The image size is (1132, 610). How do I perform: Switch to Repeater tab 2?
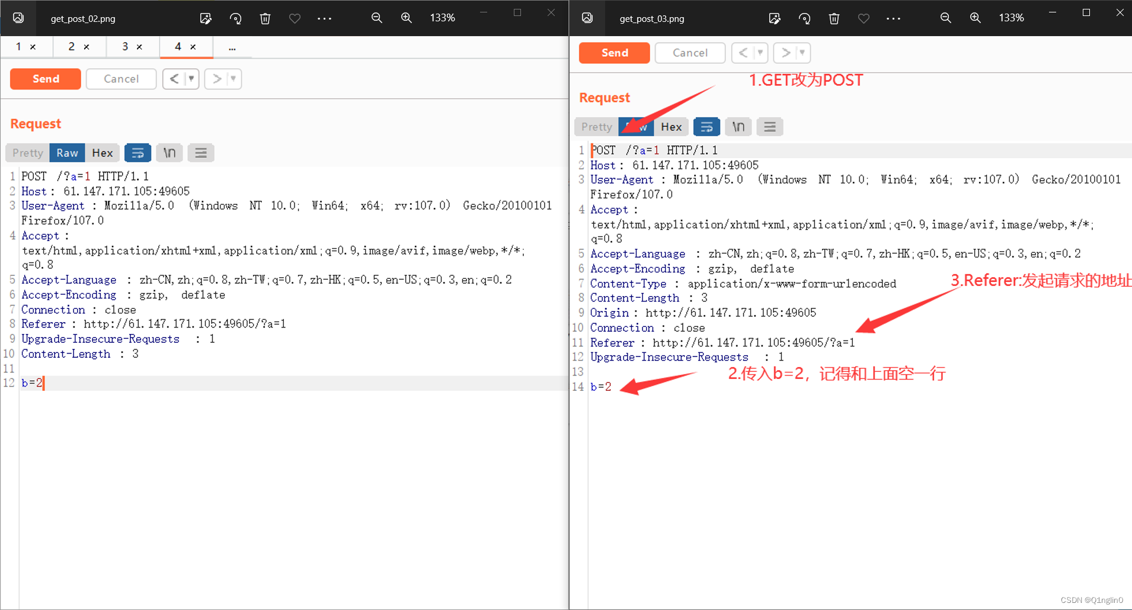(x=72, y=46)
